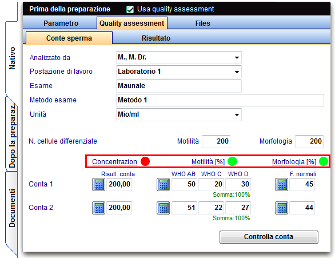Image resolution: width=335 pixels, height=258 pixels.
Task: Open the Files tab
Action: [202, 23]
